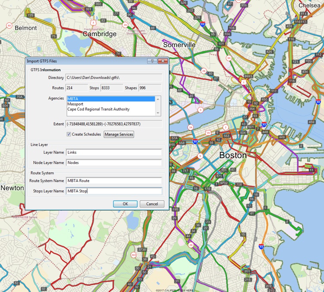This screenshot has width=324, height=292.
Task: Click the 3738 route label on map
Action: click(142, 250)
